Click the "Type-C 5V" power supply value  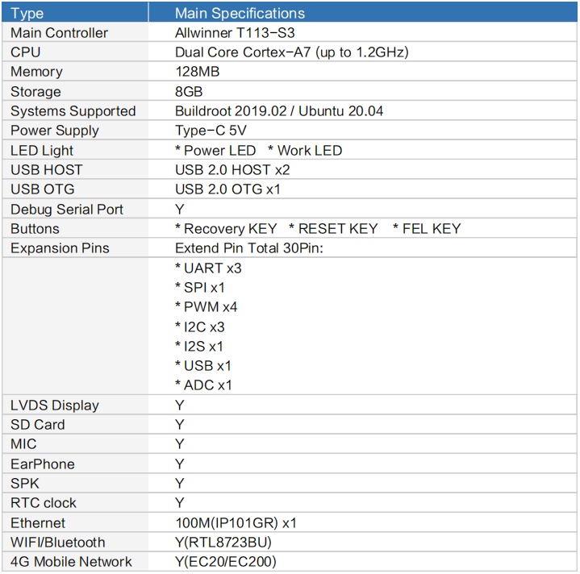pos(211,131)
